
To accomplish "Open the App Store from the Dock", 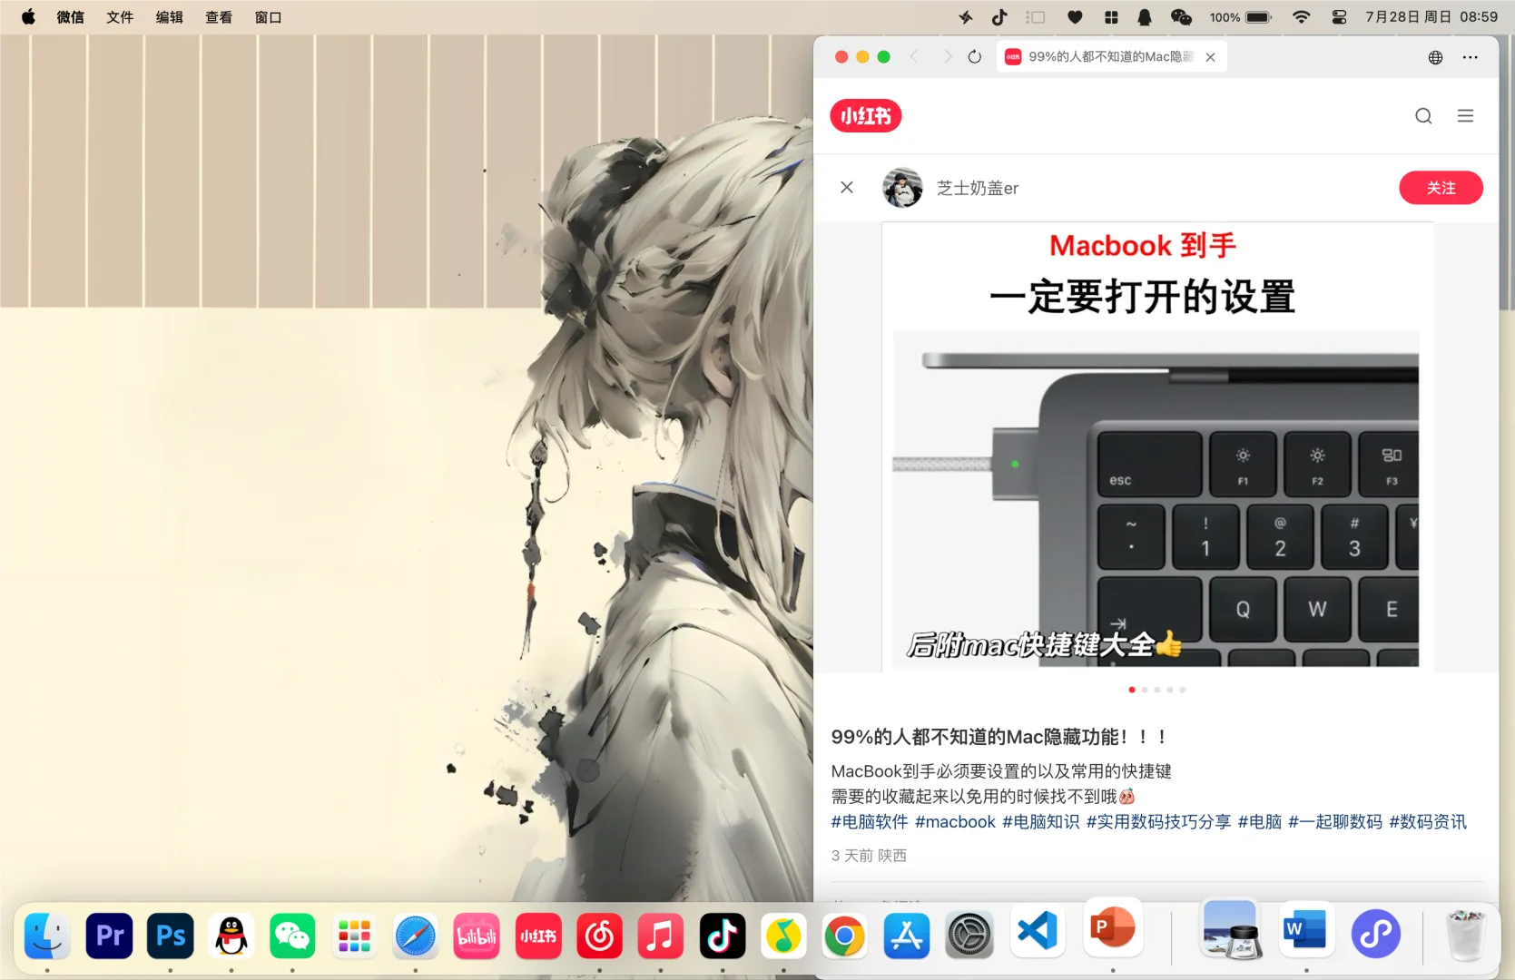I will pyautogui.click(x=906, y=936).
